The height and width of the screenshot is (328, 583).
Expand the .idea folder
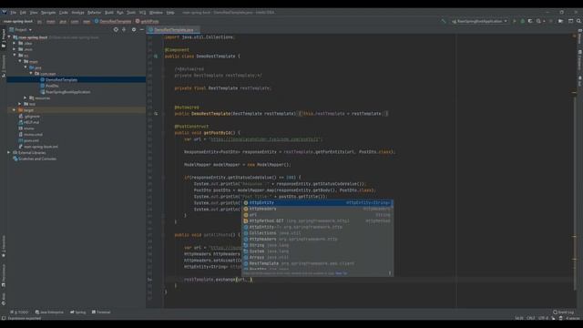15,43
